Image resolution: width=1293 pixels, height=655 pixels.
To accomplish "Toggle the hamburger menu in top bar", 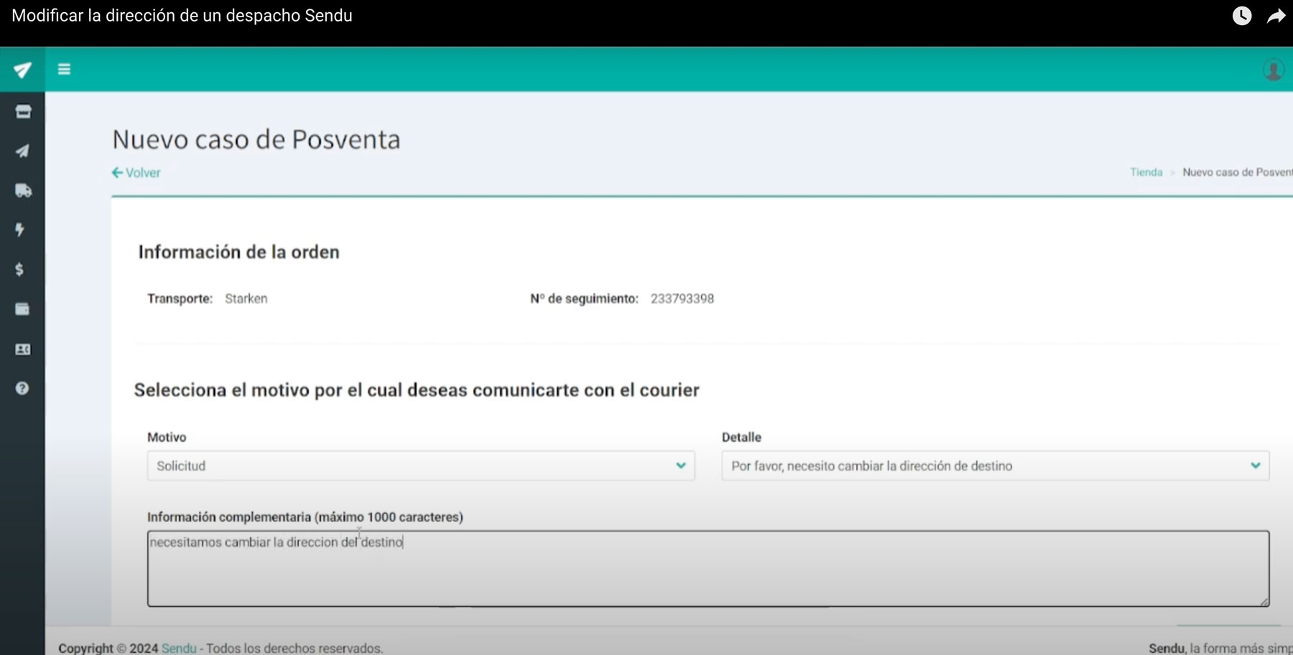I will pyautogui.click(x=64, y=69).
